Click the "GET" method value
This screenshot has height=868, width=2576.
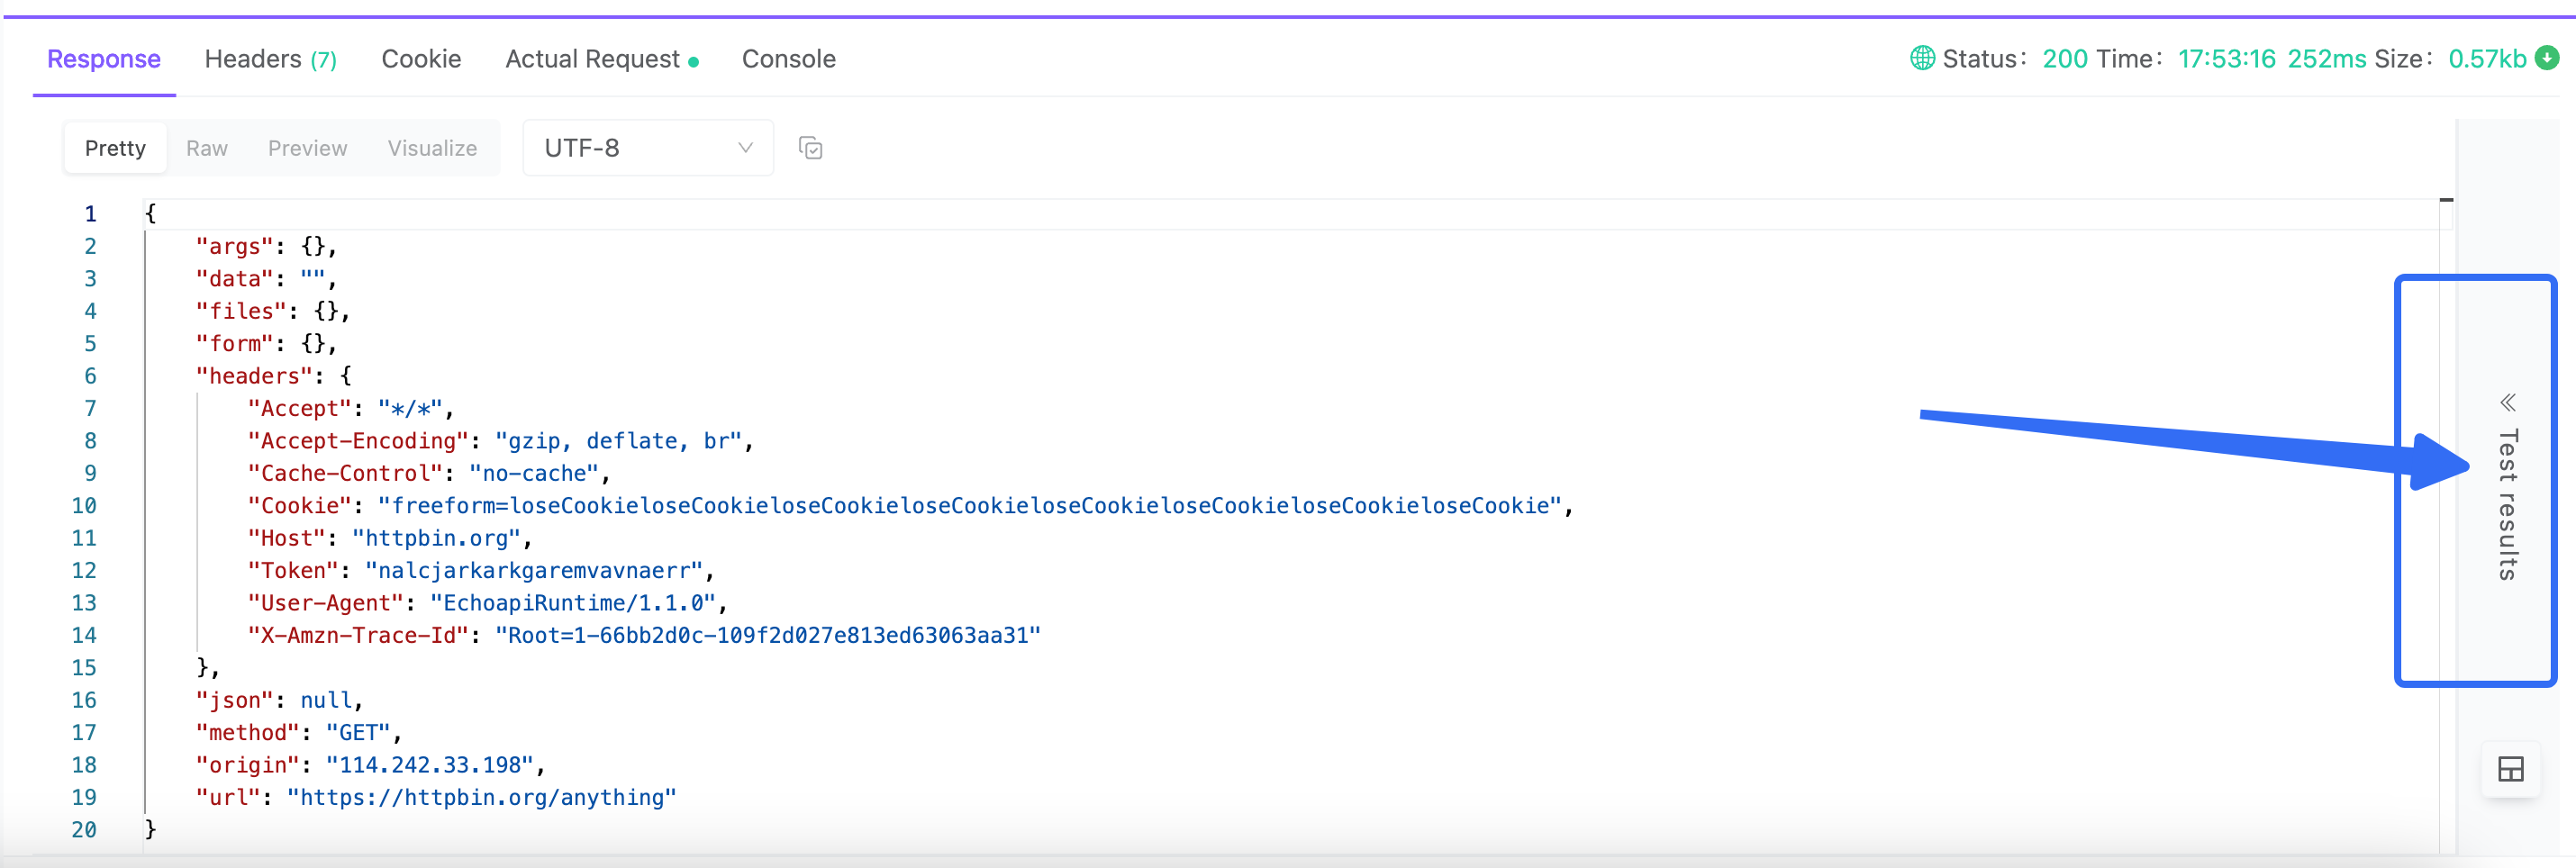[358, 733]
